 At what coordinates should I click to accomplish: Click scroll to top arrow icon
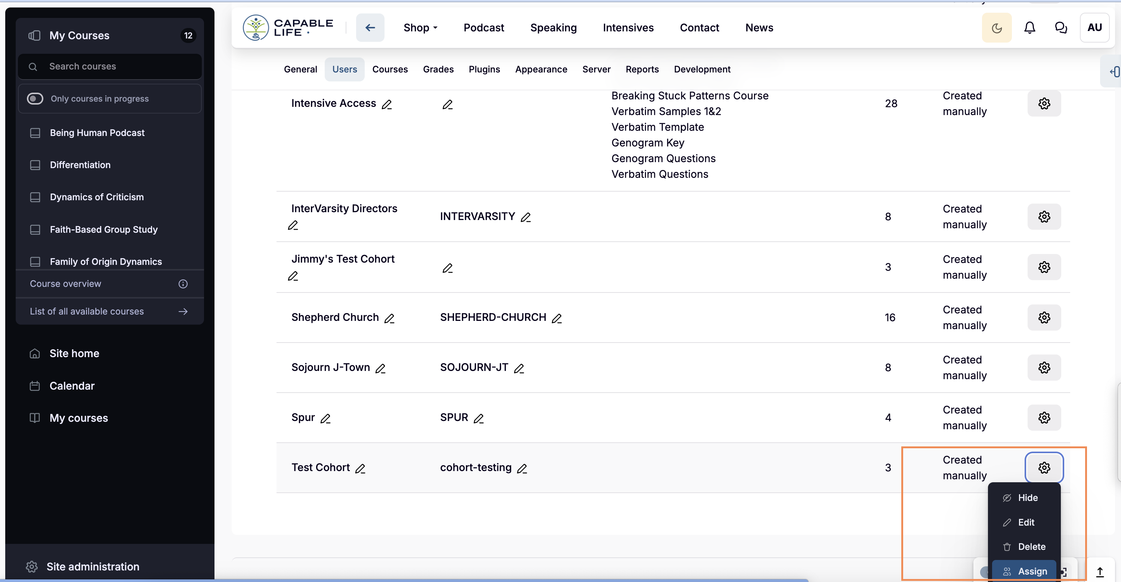tap(1099, 572)
